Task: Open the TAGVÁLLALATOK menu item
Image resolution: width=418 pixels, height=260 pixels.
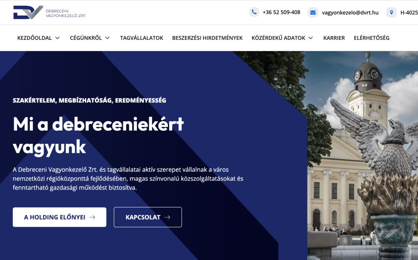Action: (142, 38)
